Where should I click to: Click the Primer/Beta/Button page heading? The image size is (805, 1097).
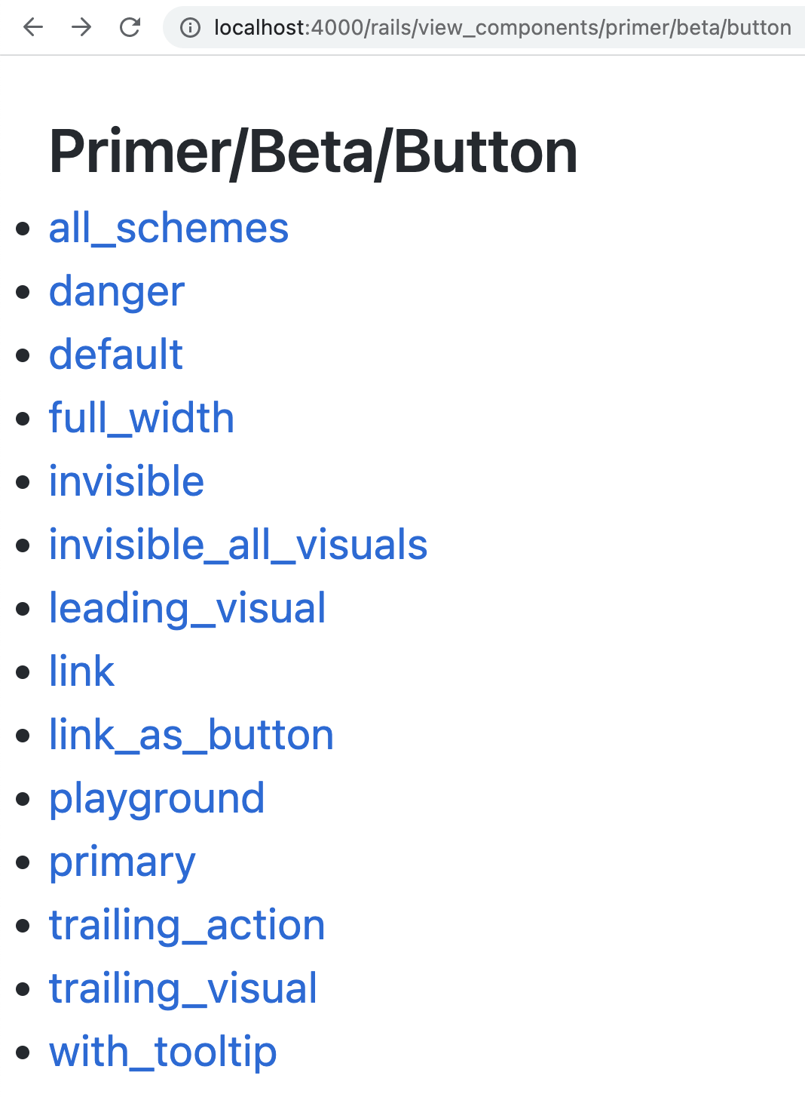[314, 152]
